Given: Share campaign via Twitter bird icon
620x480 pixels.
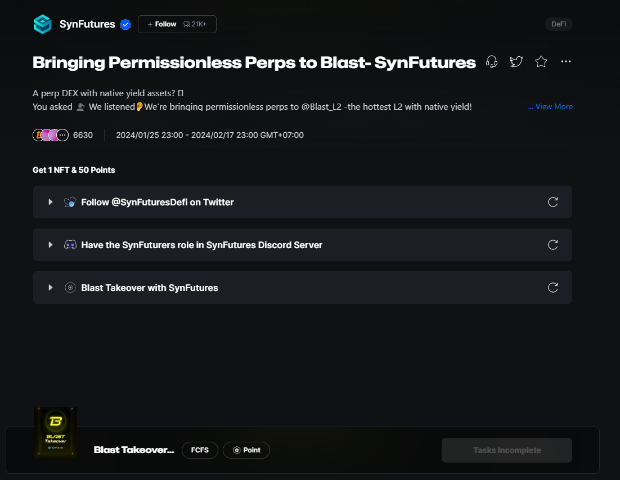Looking at the screenshot, I should pos(516,62).
